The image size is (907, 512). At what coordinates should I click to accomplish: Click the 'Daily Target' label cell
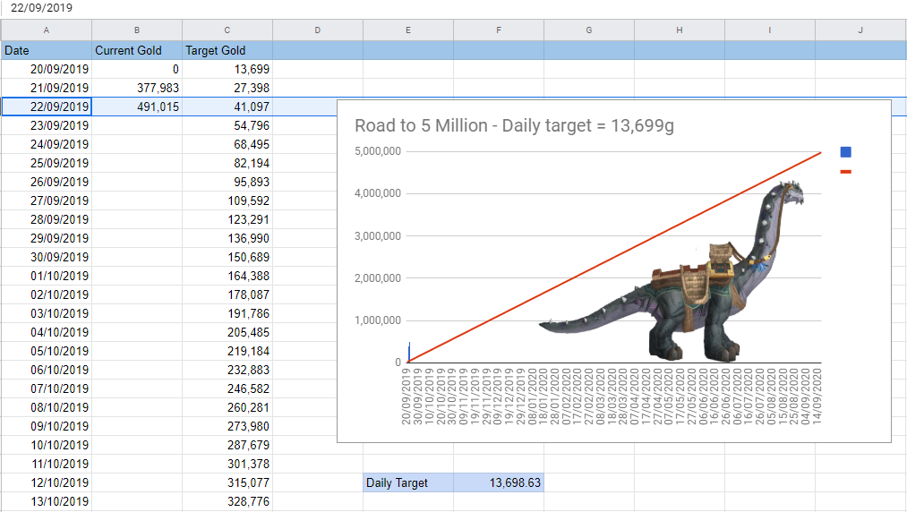coord(407,482)
